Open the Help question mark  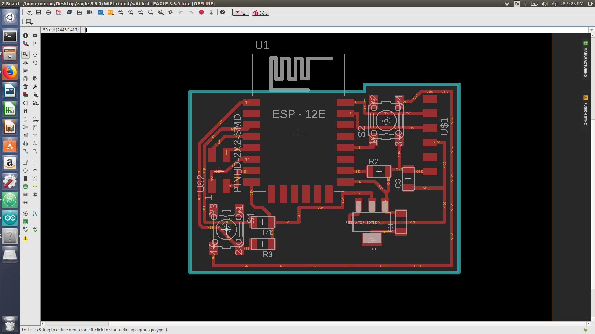tap(223, 12)
